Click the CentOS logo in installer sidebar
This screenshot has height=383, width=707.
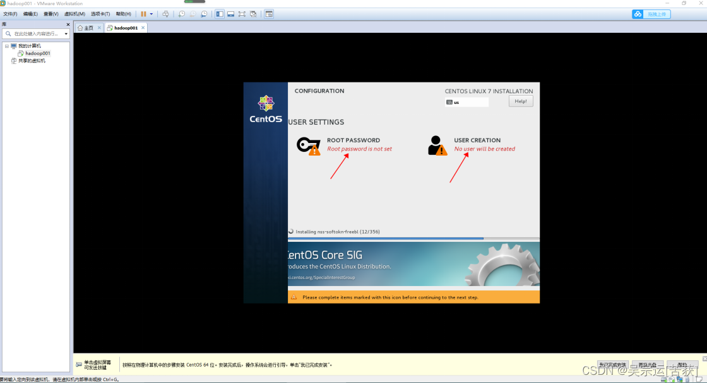click(266, 109)
